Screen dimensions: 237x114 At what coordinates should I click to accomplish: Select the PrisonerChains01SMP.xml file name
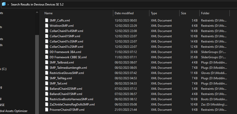[67, 110]
